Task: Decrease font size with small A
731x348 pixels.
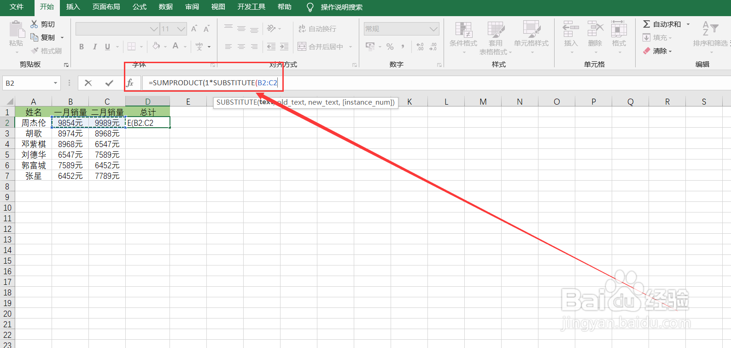Action: (206, 29)
